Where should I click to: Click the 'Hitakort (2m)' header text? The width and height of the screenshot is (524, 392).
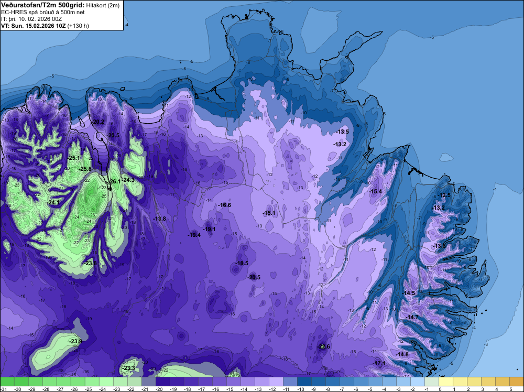point(103,5)
